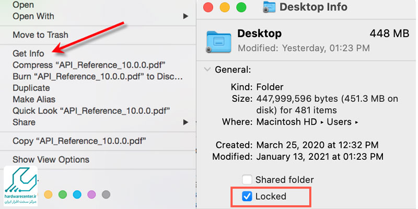
Task: Apply the green color tag
Action: point(63,194)
